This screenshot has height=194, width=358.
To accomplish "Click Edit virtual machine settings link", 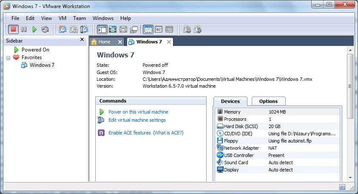I will (137, 120).
